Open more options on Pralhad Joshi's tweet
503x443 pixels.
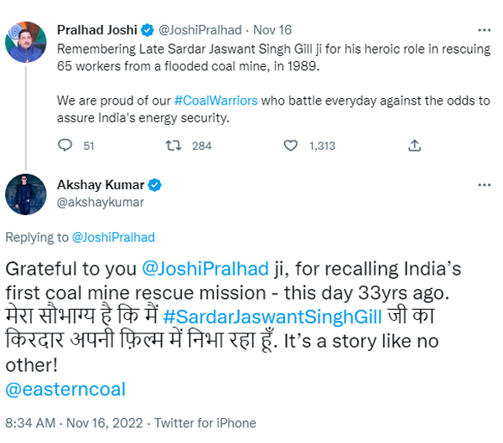pyautogui.click(x=484, y=30)
